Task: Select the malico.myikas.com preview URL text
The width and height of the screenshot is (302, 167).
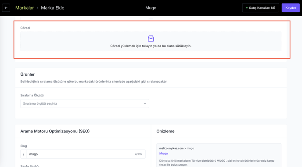Action: 171,148
